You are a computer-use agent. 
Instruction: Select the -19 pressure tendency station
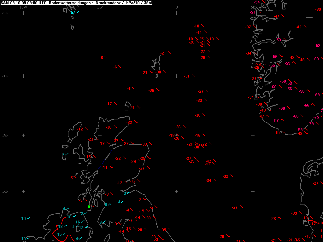[x=211, y=39]
